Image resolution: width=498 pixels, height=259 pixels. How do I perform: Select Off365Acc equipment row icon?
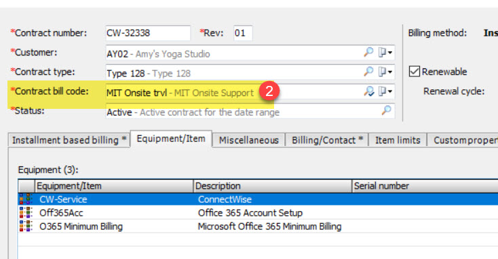click(x=26, y=212)
